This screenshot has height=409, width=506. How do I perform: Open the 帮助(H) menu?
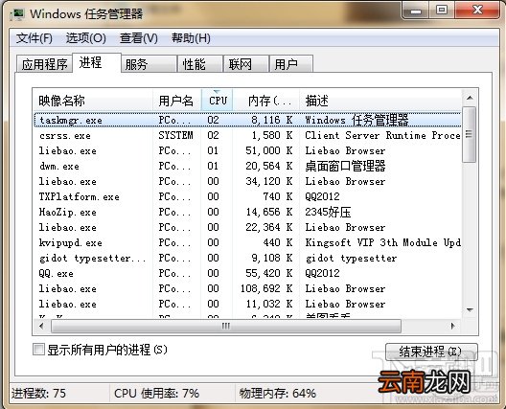tap(191, 38)
